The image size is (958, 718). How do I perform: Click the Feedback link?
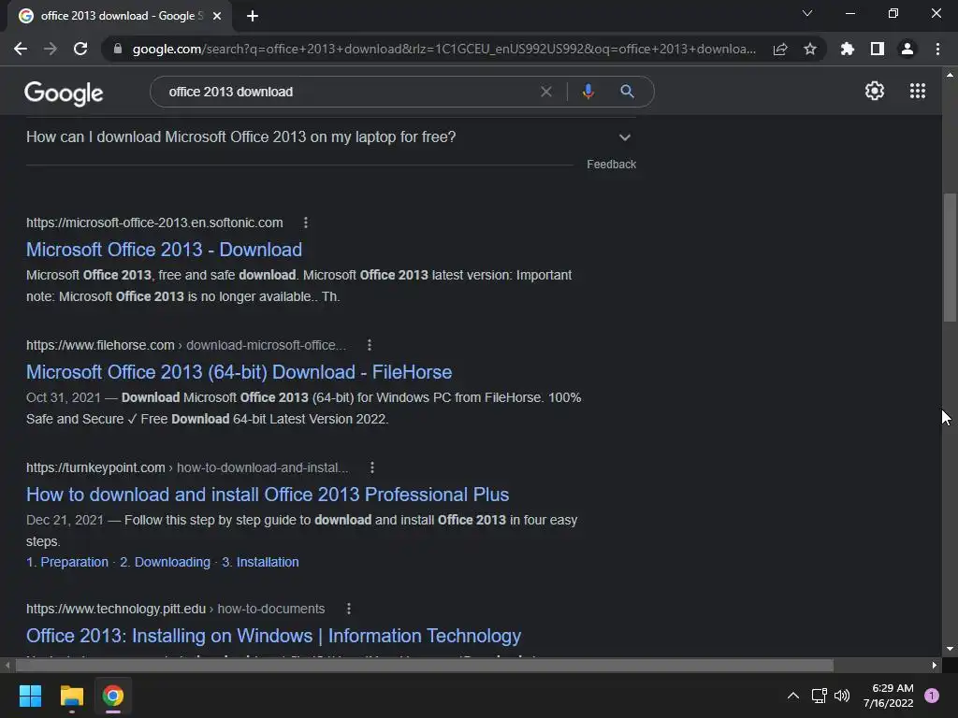pos(611,165)
